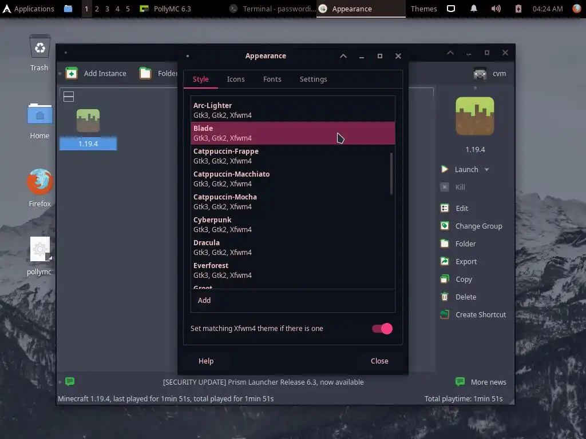
Task: Click the Add theme button
Action: click(x=204, y=300)
